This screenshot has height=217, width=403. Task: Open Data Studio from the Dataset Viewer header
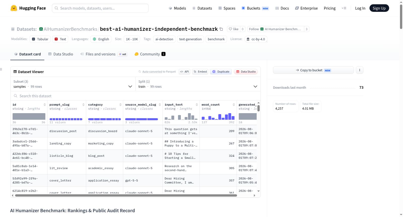pos(246,72)
